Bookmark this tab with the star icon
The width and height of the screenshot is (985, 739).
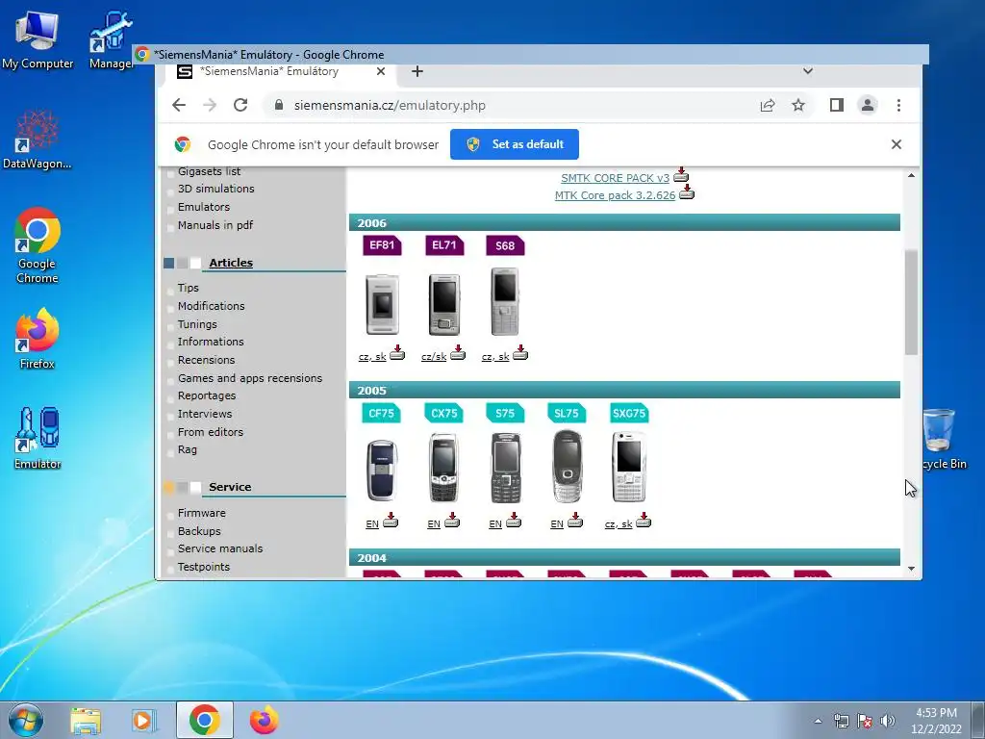[x=797, y=105]
